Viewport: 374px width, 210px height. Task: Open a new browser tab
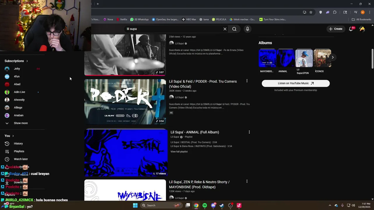point(98,4)
